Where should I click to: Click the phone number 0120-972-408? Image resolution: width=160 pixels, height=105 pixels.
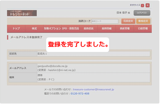(80, 94)
